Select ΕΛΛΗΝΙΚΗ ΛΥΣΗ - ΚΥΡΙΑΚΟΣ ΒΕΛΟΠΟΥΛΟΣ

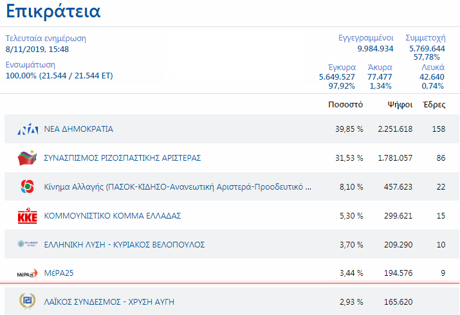click(124, 244)
